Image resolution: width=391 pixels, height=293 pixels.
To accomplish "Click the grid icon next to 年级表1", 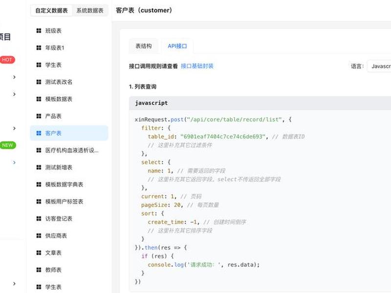I will [39, 47].
